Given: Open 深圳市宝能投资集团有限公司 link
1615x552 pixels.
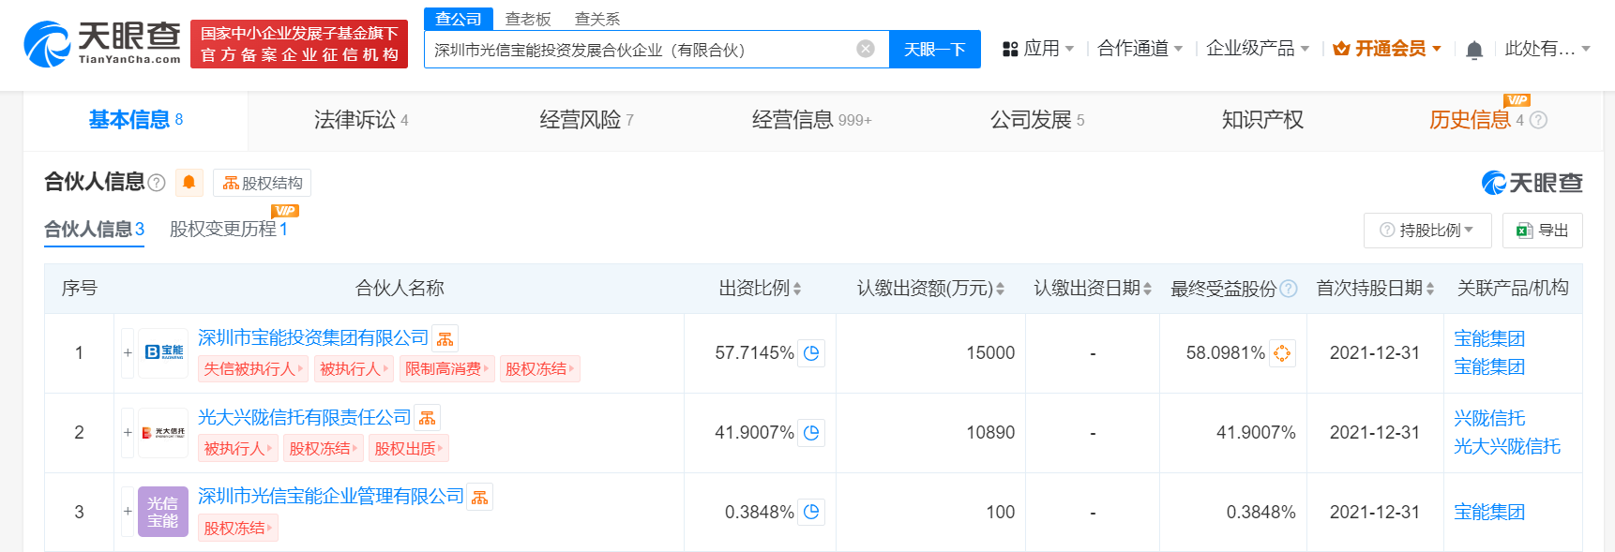Looking at the screenshot, I should click(313, 338).
